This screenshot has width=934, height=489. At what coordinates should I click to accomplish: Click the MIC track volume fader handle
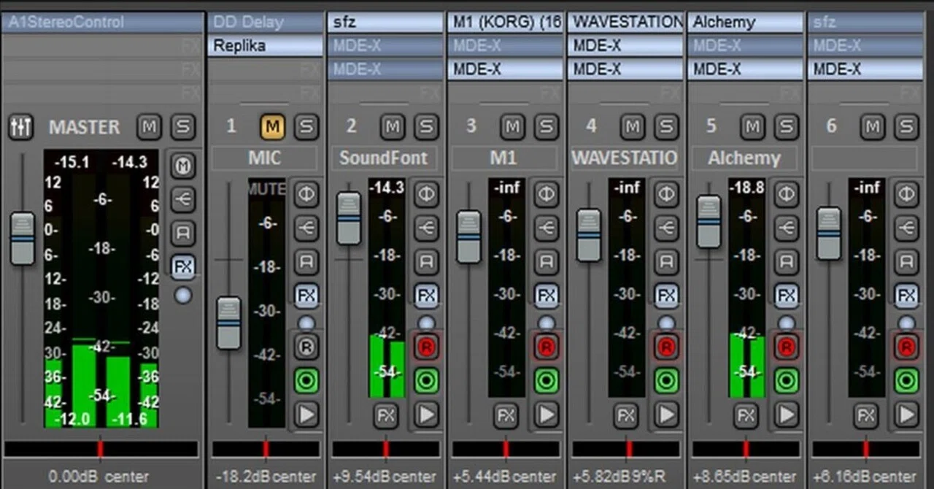point(229,323)
